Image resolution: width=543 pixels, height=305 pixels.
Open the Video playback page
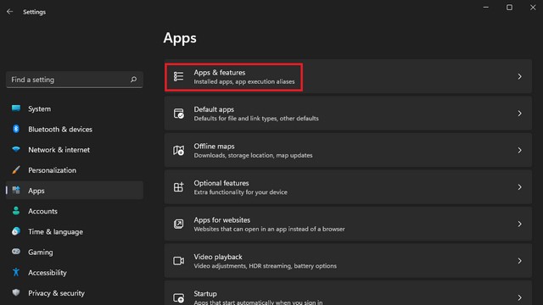348,261
